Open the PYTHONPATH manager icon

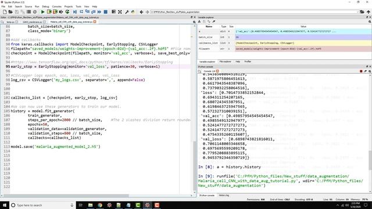(x=133, y=12)
